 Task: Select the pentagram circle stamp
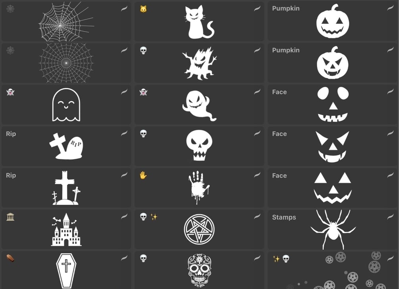pos(199,230)
